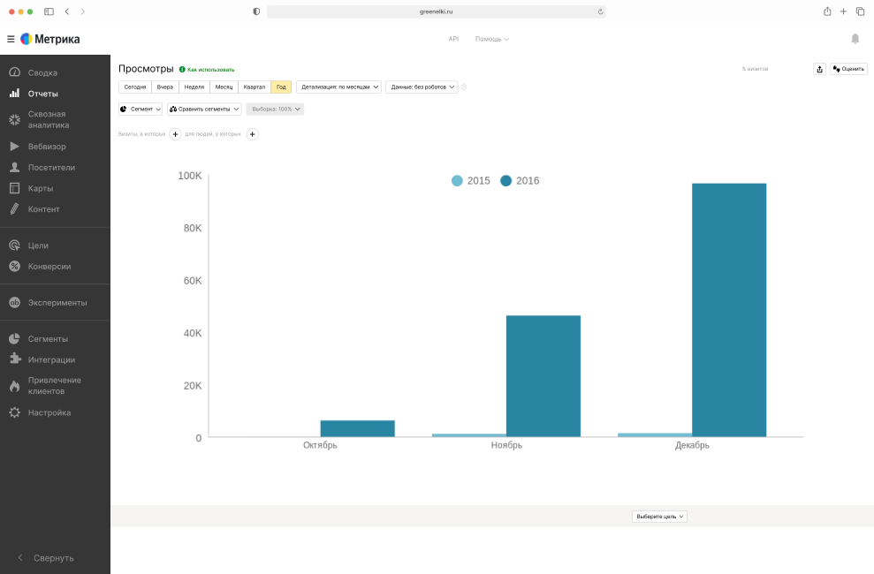Select the Квартал period option
874x574 pixels.
255,87
